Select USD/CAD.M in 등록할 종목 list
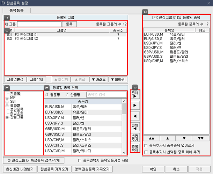Screen dimensions: 213x174 click(x=83, y=151)
